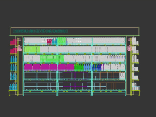The height and width of the screenshot is (117, 156).
Task: Select the green bottles on the fourth shelf
Action: coord(79,67)
